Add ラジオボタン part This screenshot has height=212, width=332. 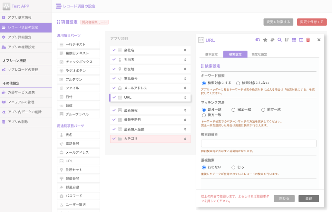78,71
